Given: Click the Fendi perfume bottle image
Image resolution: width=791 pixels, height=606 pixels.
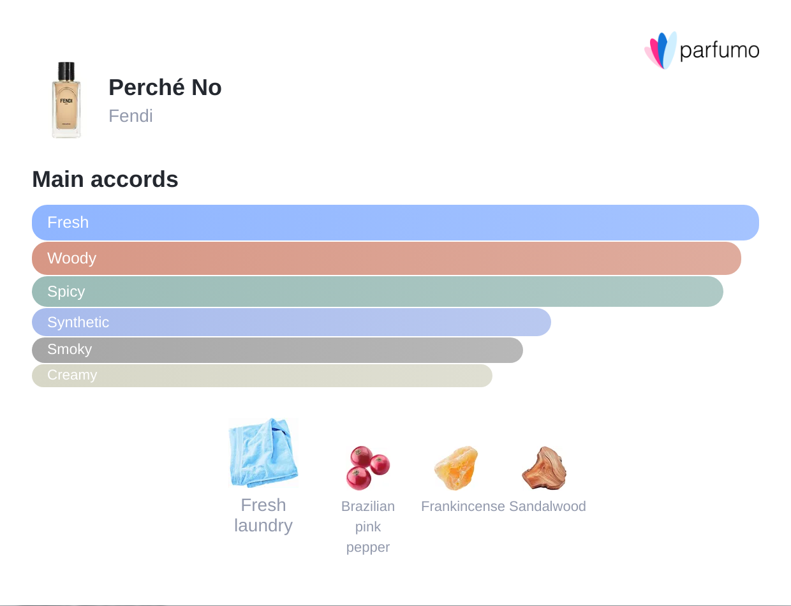Looking at the screenshot, I should coord(66,100).
